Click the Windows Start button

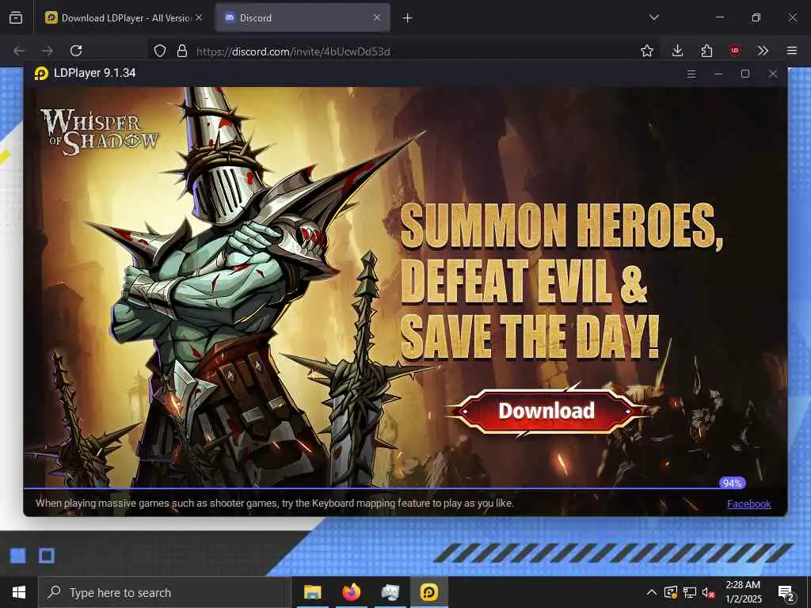point(19,592)
